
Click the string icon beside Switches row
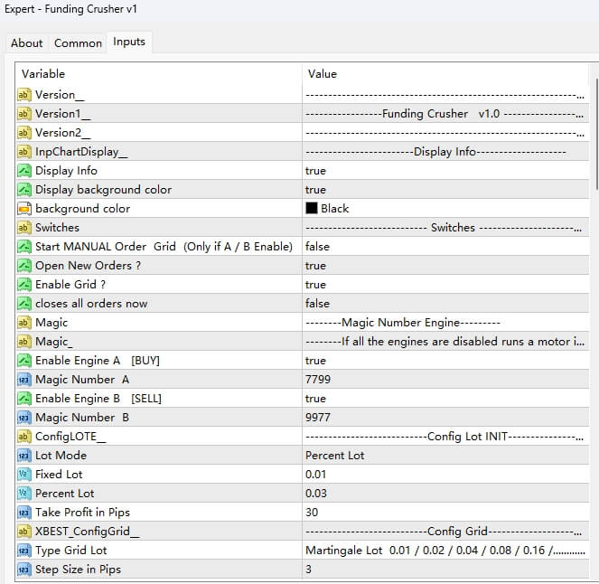[24, 228]
